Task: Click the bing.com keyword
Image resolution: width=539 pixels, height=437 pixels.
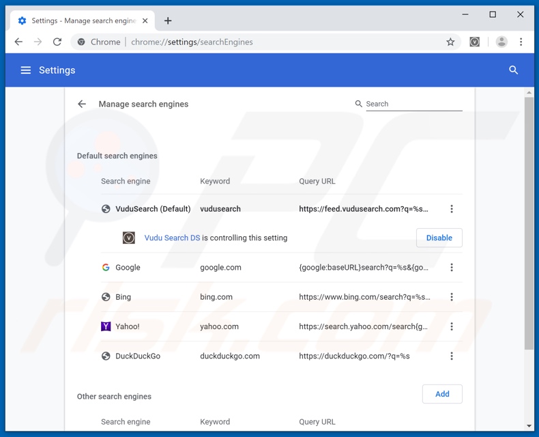Action: 216,297
